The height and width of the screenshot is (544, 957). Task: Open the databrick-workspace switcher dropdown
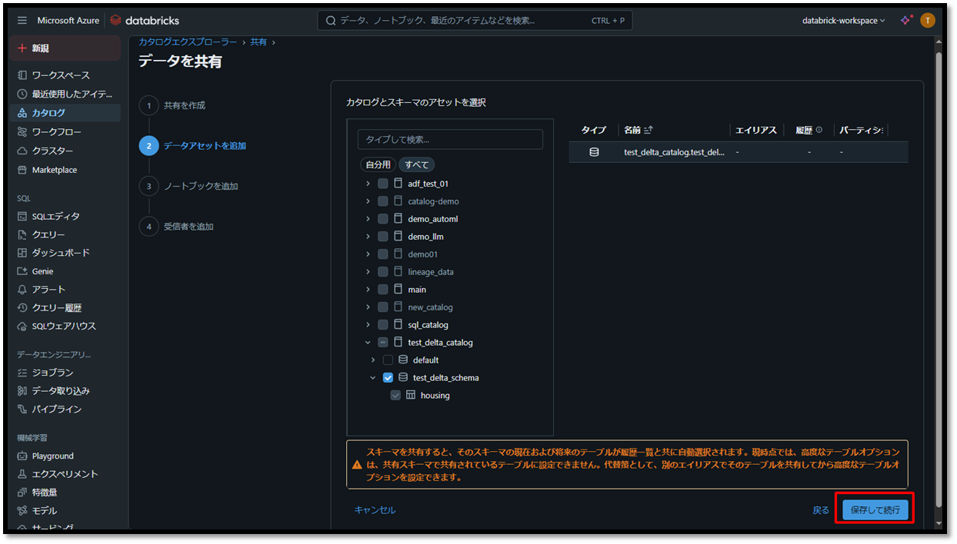843,21
